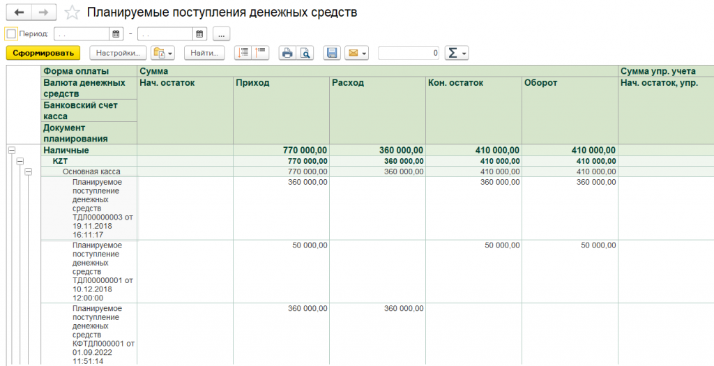Viewport: 714px width, 366px height.
Task: Open the report variants dropdown
Action: click(162, 53)
